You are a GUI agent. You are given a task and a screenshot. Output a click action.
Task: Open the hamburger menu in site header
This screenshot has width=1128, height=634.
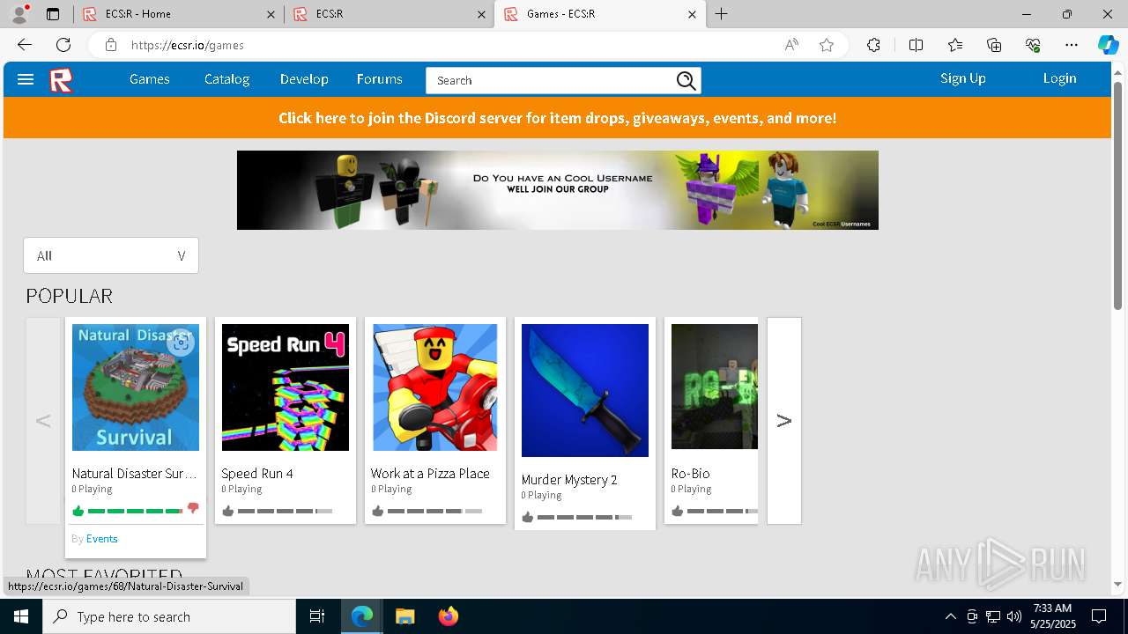point(26,79)
